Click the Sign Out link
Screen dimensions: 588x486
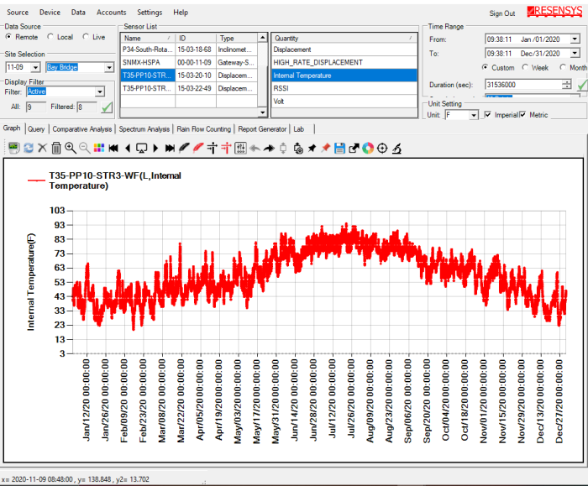point(501,13)
